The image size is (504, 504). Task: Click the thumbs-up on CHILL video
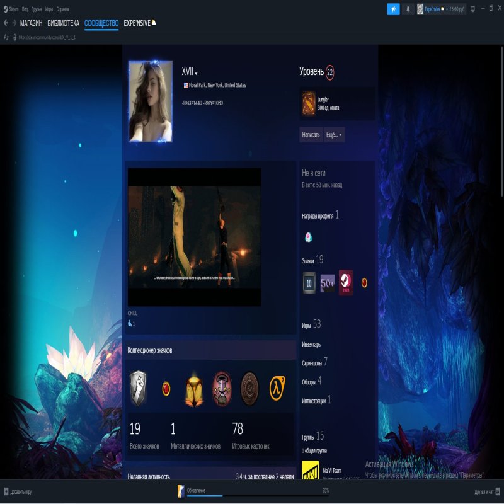[130, 324]
